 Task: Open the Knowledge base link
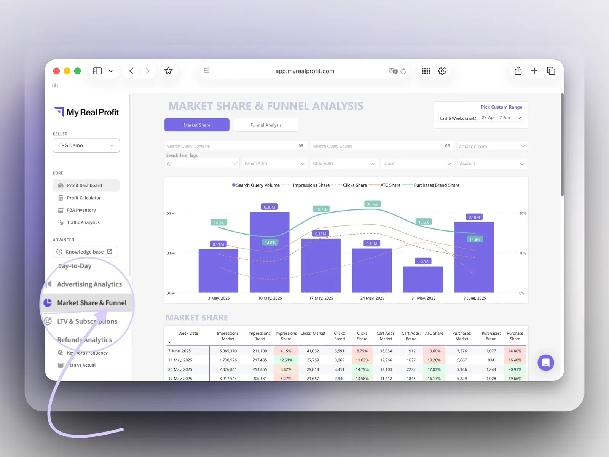85,252
